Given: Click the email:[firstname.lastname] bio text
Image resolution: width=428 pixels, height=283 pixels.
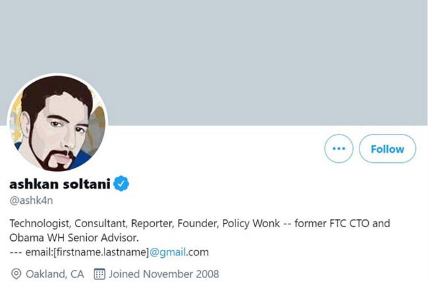Looking at the screenshot, I should (x=87, y=252).
